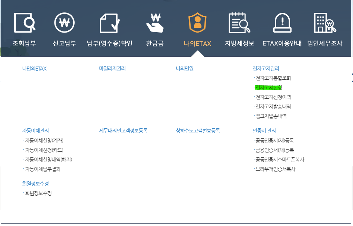Click the 조회납부 magnifier icon
The image size is (353, 226).
pyautogui.click(x=25, y=23)
